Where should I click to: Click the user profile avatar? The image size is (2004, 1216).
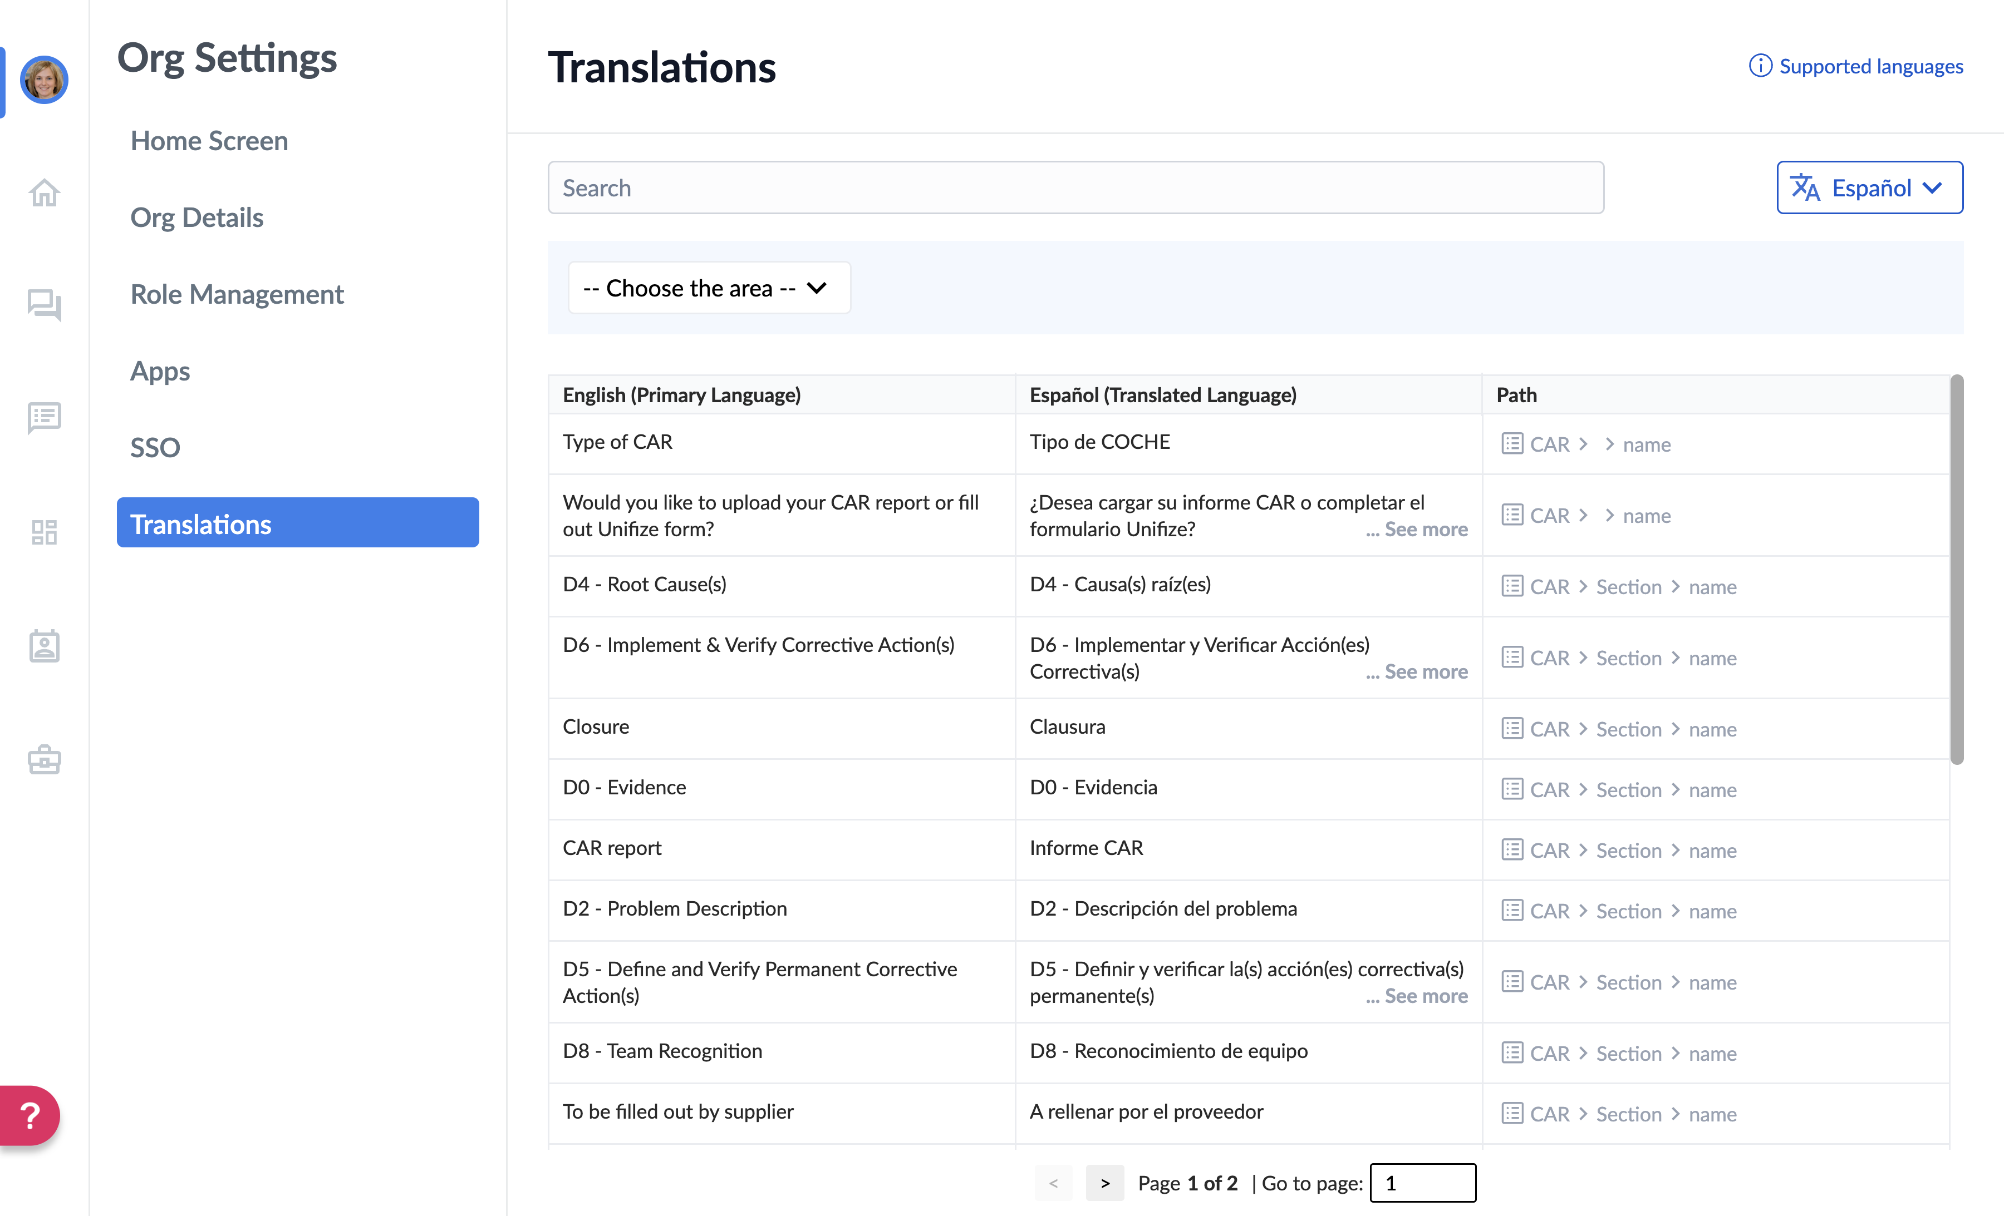(44, 80)
